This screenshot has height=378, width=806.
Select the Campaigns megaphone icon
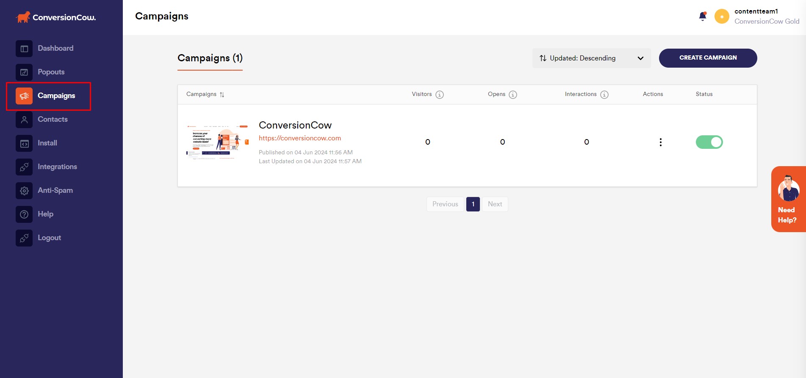coord(24,96)
